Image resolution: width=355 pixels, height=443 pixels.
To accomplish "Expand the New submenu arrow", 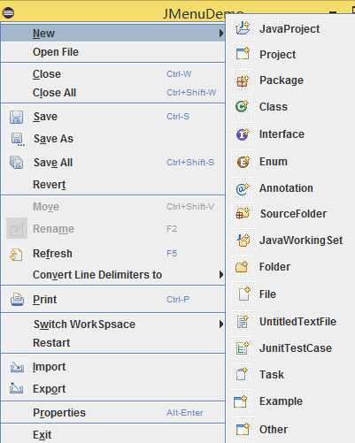I will (221, 34).
